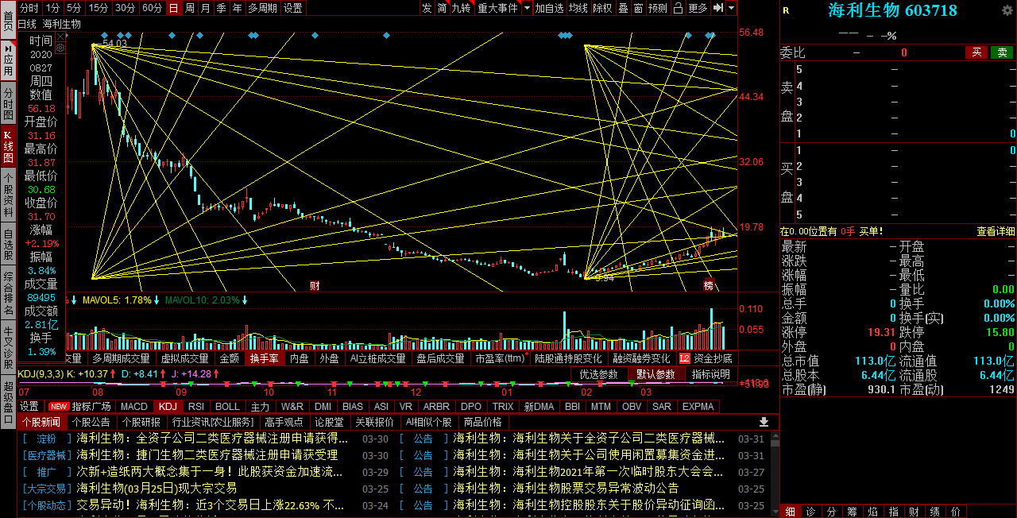Click the settings icon under the tooltip X
The height and width of the screenshot is (518, 1017).
[60, 48]
